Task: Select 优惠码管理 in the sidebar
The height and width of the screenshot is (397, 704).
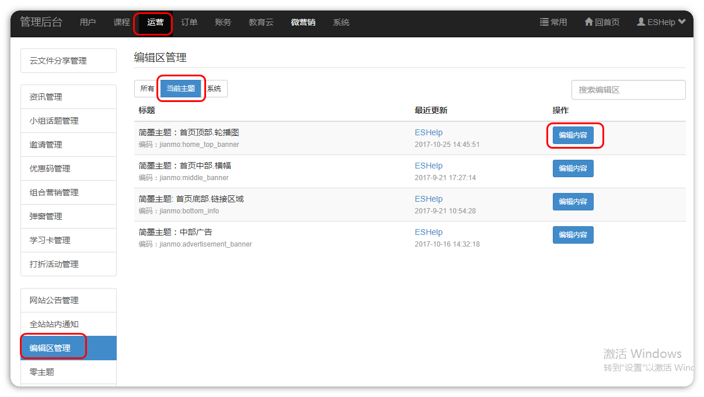Action: pos(68,168)
